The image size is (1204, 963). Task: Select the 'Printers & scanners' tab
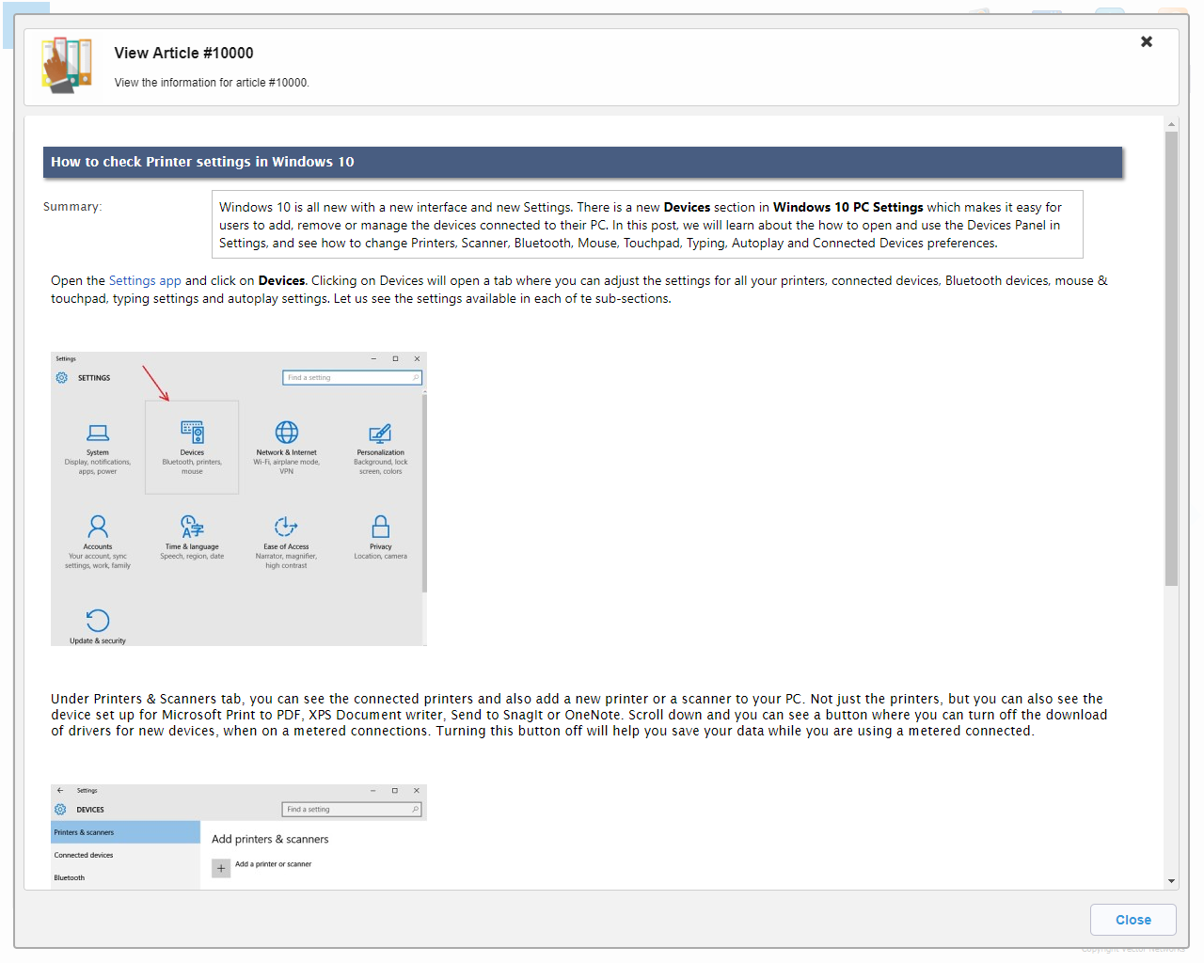(125, 832)
